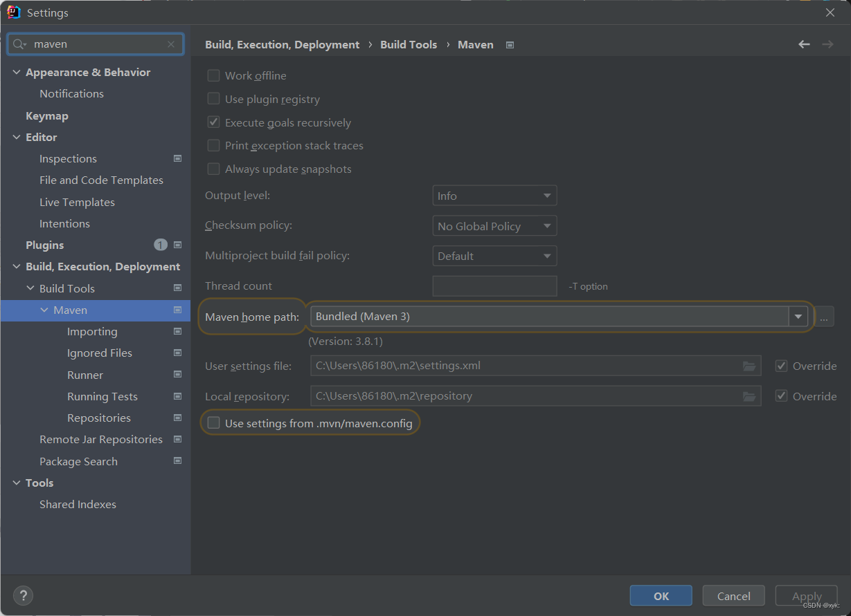
Task: Select Notifications in the settings tree
Action: click(71, 93)
